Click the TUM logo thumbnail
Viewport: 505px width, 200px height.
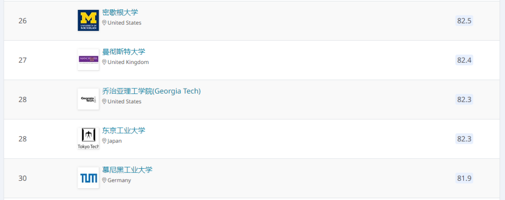88,178
